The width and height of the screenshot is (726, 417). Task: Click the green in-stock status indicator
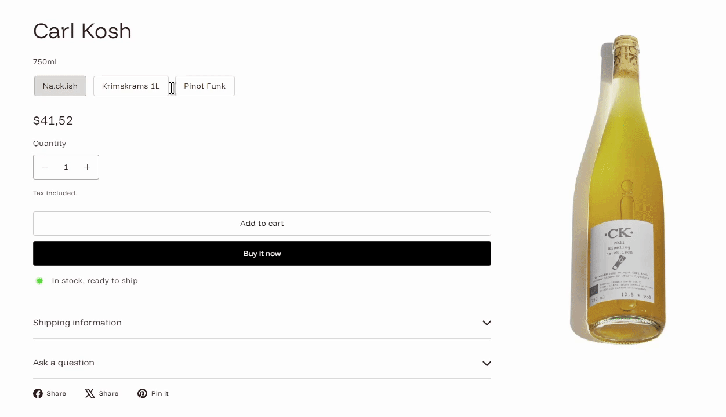point(39,281)
